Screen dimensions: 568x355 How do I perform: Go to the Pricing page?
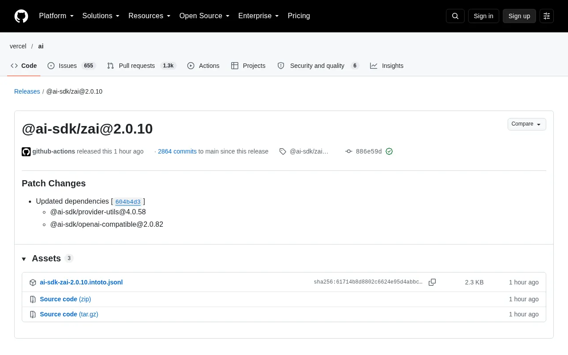click(299, 16)
